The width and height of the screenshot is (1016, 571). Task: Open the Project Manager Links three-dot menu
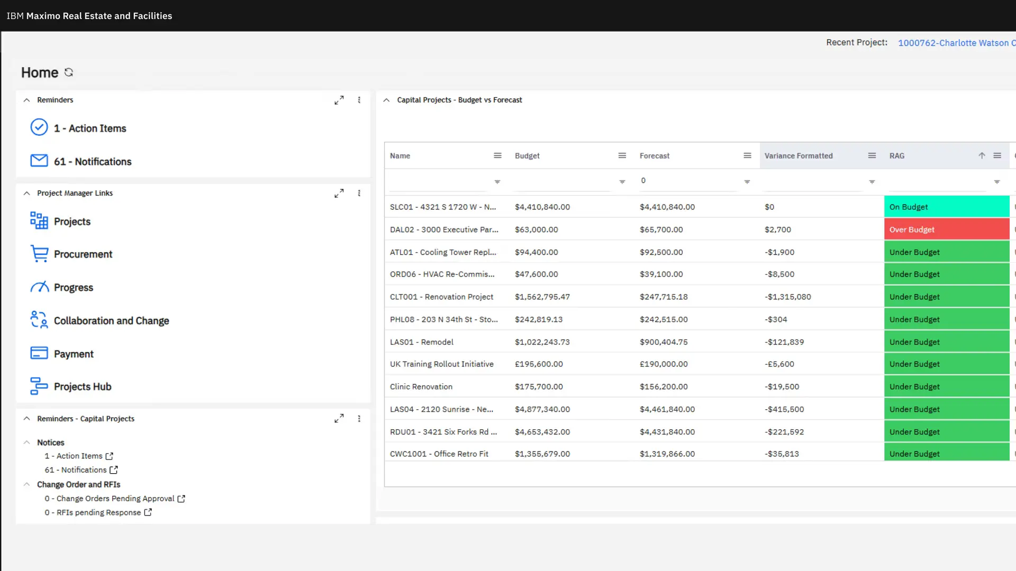(359, 194)
